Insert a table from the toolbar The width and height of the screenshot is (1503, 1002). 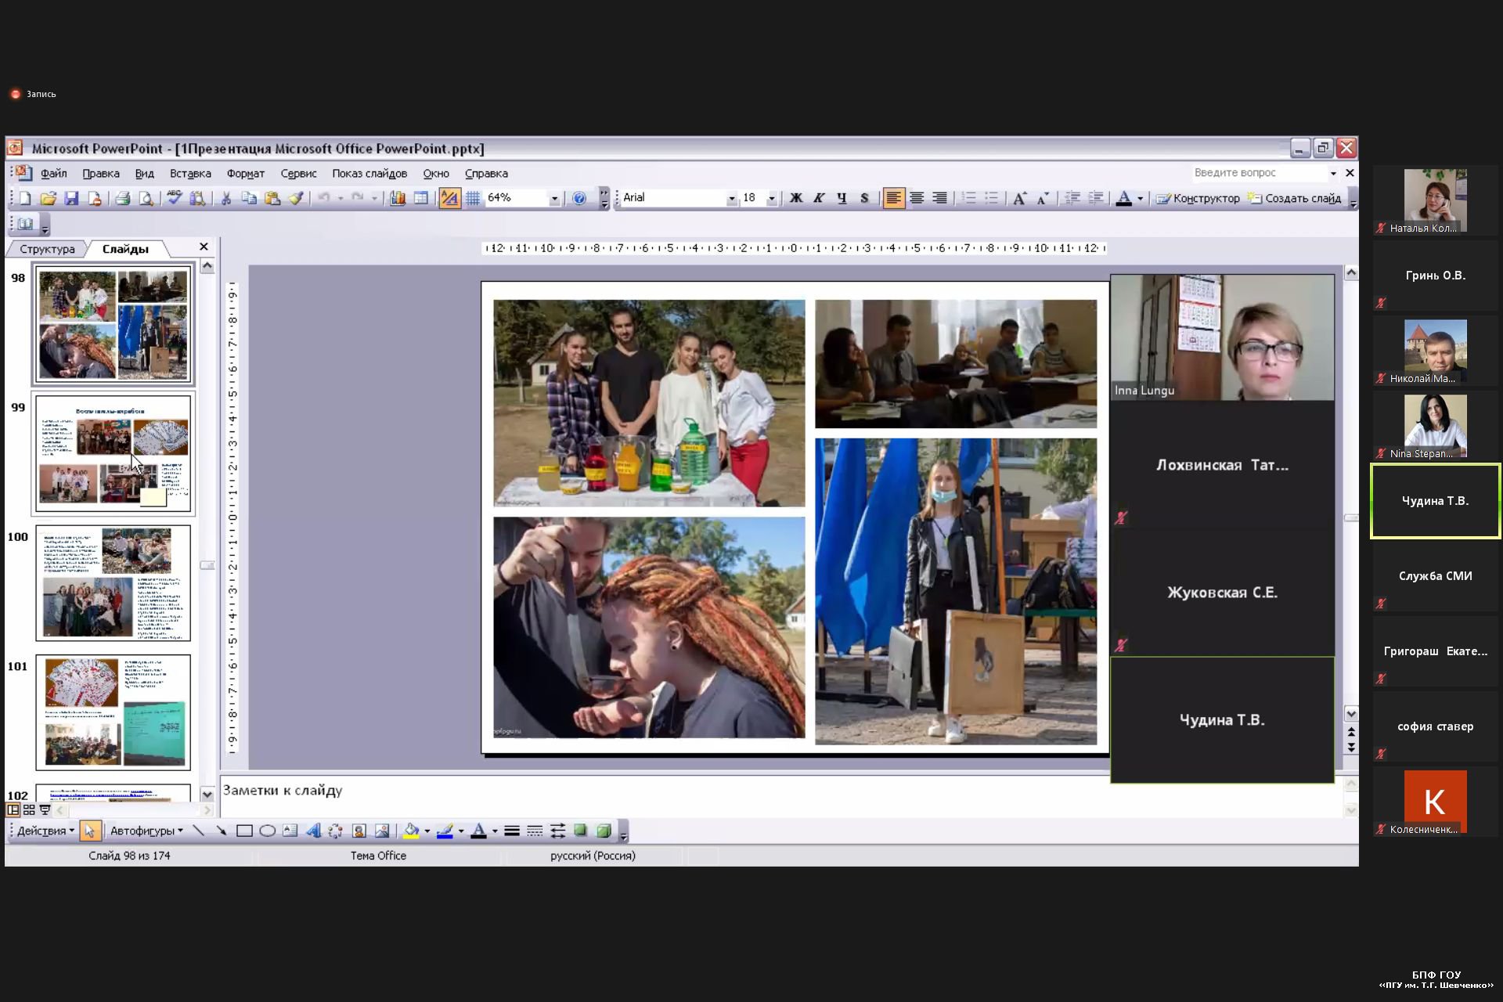tap(421, 199)
